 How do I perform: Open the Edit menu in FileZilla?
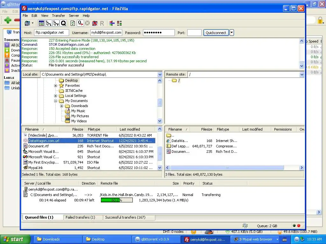[x=34, y=16]
